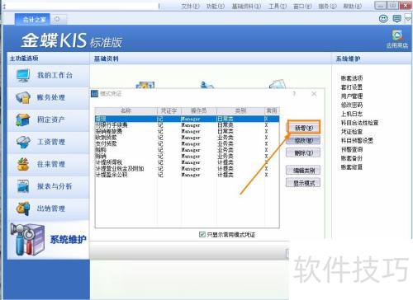Expand the dropdown arrow beside message icon
413x300 pixels.
(x=407, y=19)
